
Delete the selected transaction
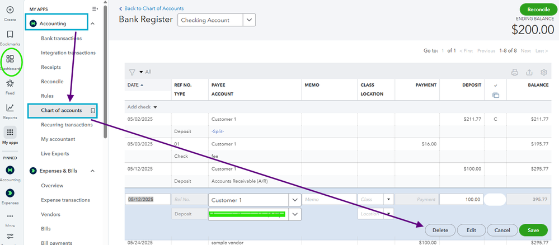[x=440, y=230]
